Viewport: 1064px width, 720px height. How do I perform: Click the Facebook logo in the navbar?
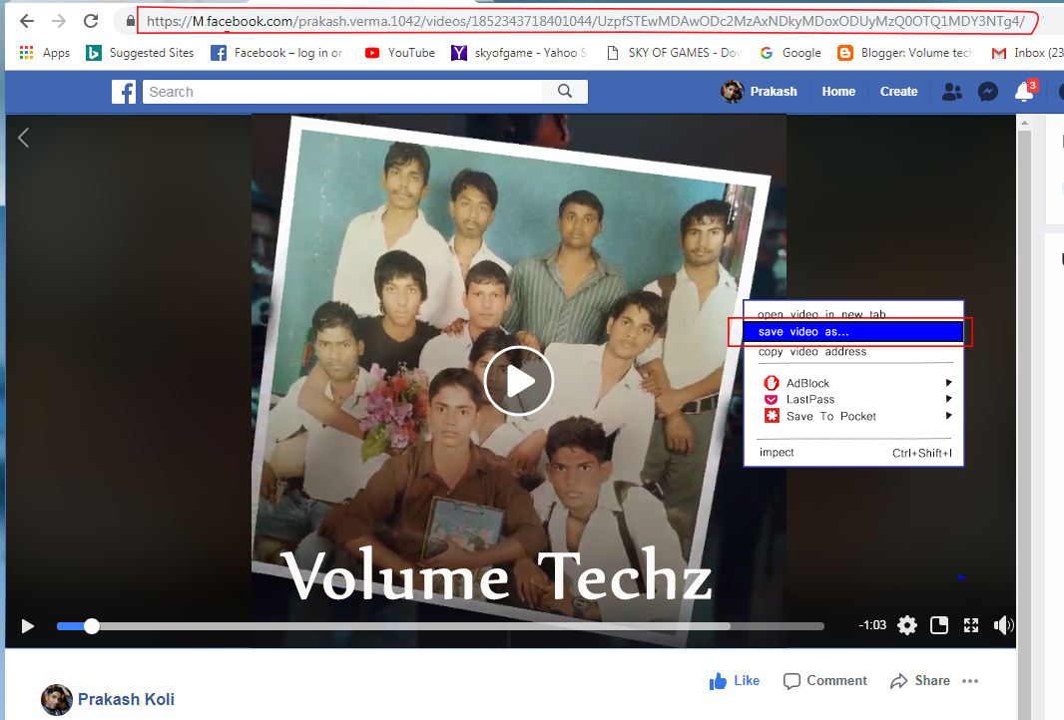coord(123,91)
